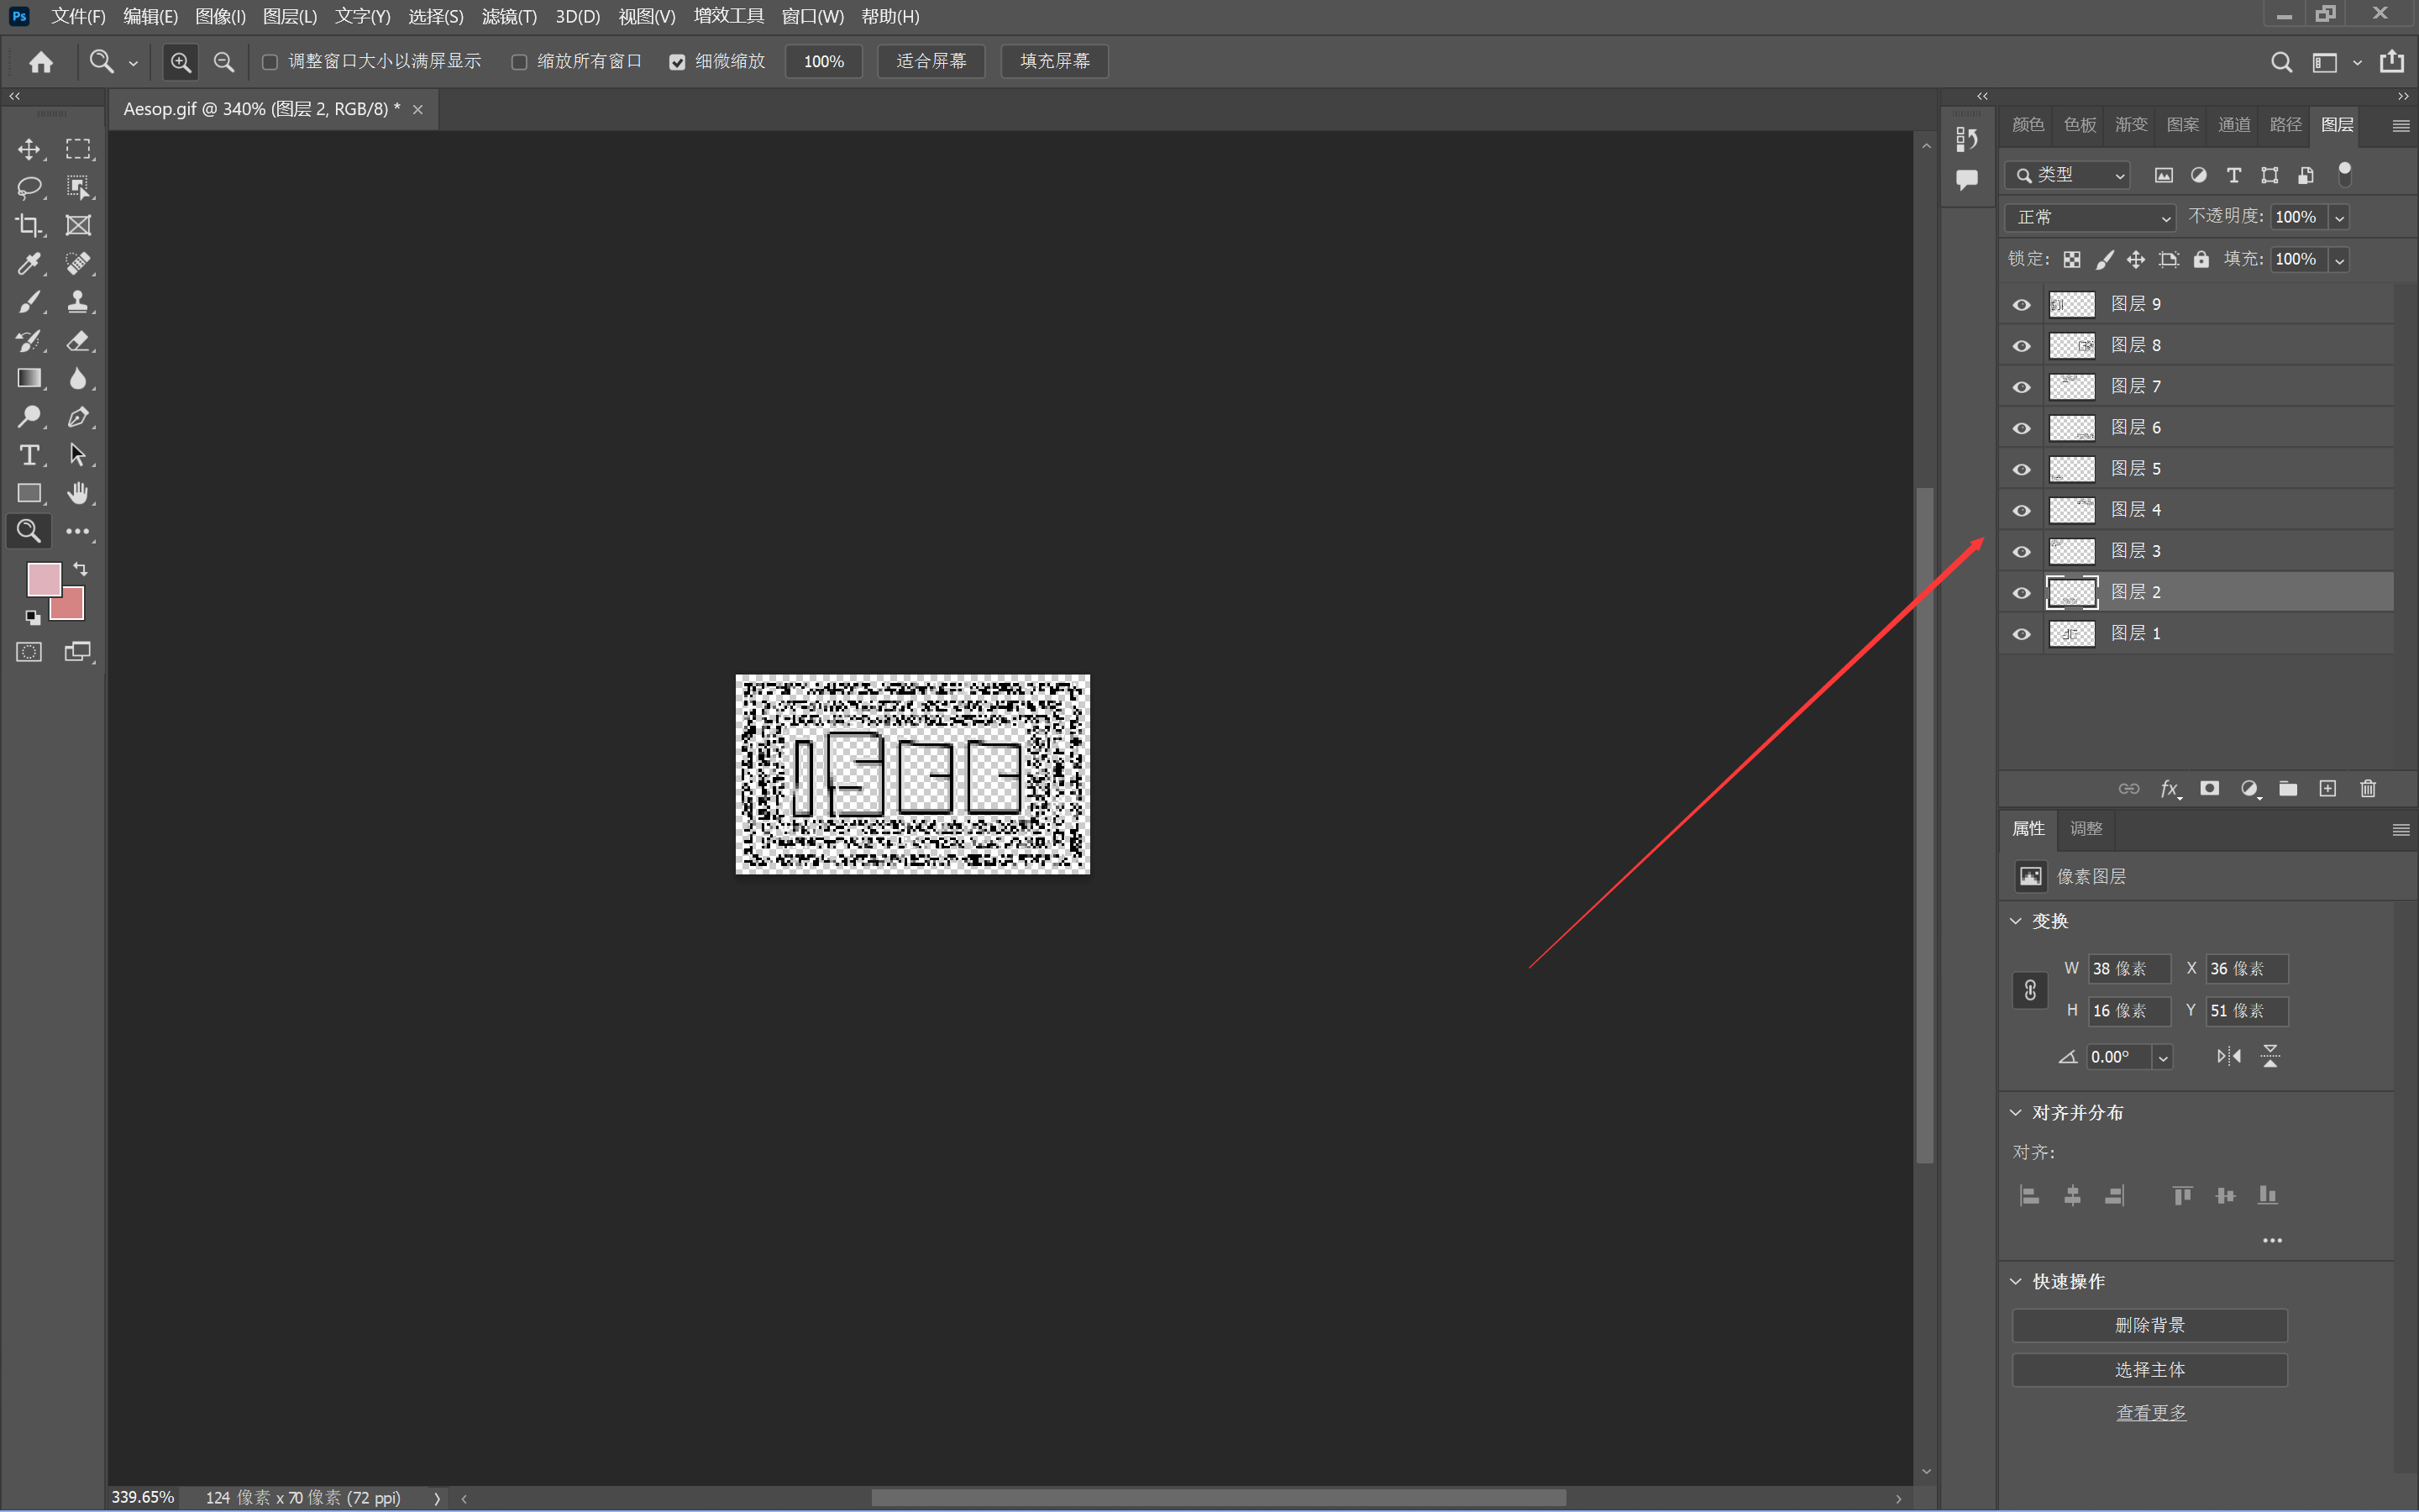This screenshot has height=1512, width=2419.
Task: Click the create new layer icon
Action: [2327, 789]
